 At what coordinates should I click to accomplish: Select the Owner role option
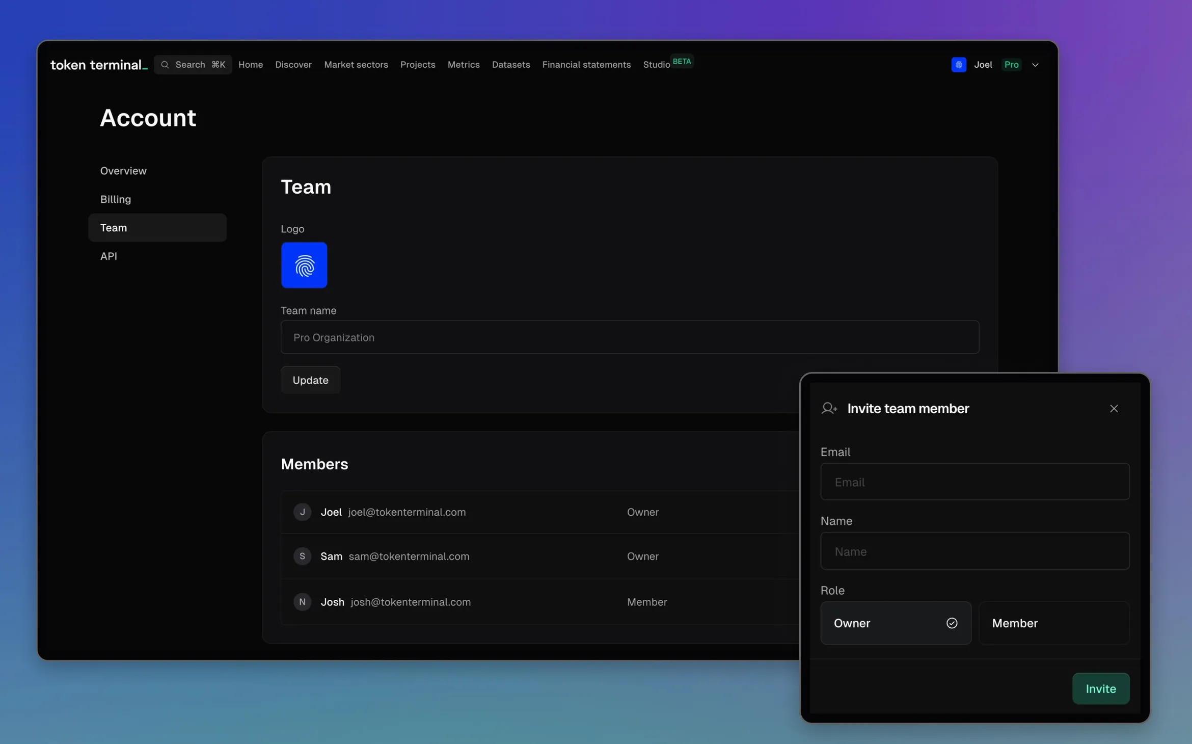tap(896, 623)
